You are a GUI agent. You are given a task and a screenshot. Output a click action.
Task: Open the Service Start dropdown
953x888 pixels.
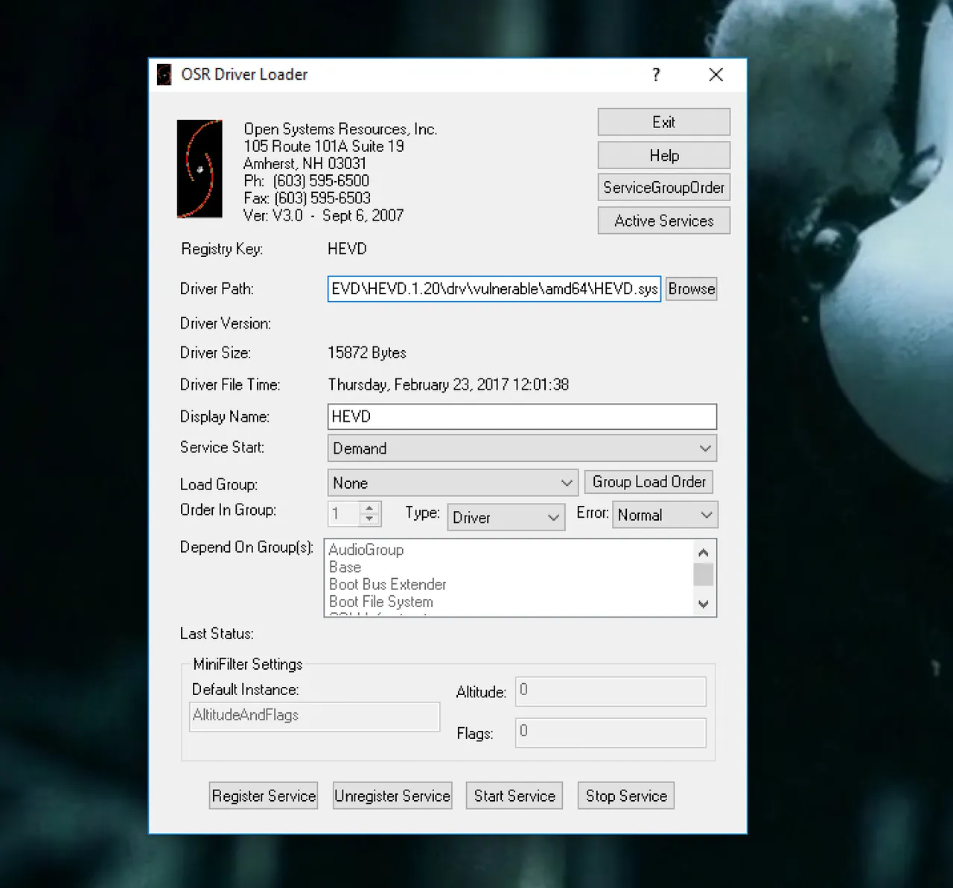[x=522, y=448]
